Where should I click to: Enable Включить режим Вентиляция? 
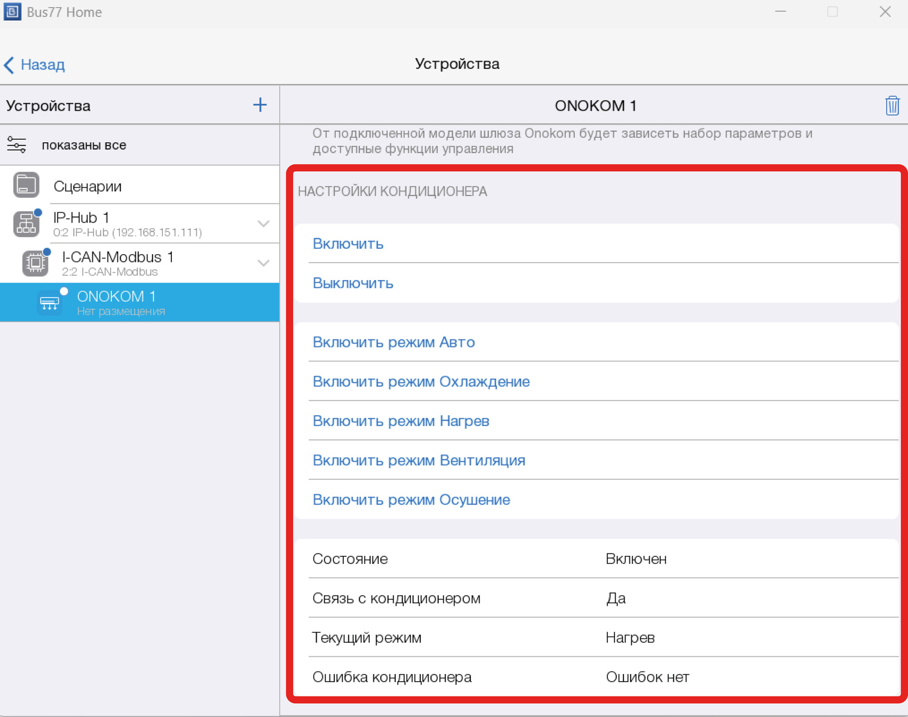coord(418,460)
